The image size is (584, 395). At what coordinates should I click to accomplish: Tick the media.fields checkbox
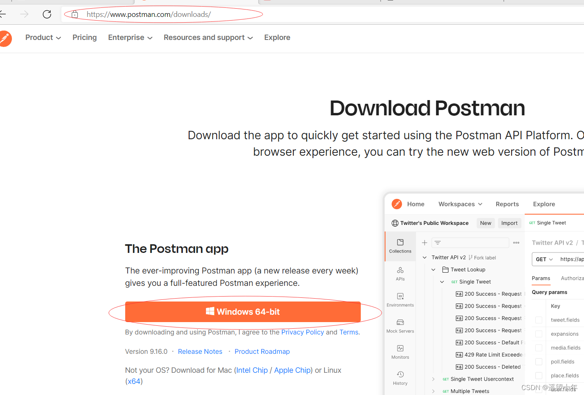coord(539,348)
